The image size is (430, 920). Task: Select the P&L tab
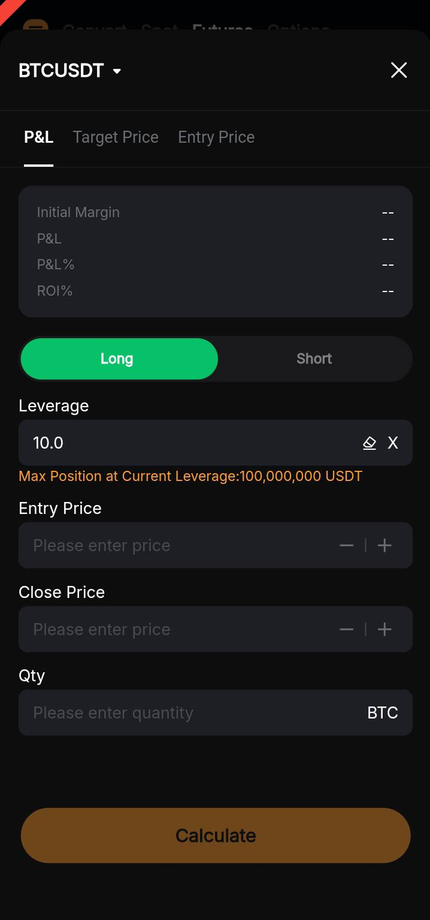[39, 137]
